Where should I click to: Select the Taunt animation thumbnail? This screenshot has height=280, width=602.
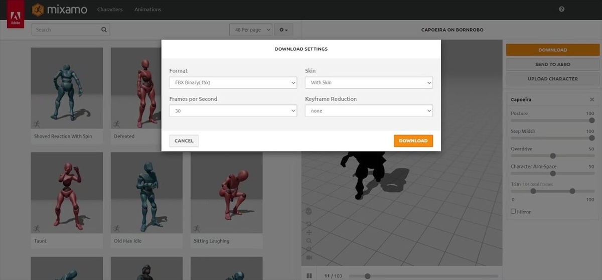click(67, 193)
